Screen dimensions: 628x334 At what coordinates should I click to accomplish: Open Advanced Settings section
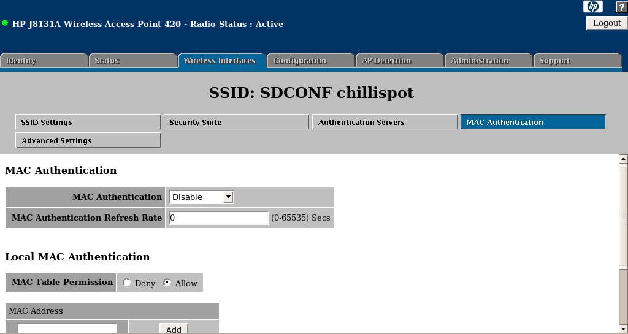click(x=88, y=141)
